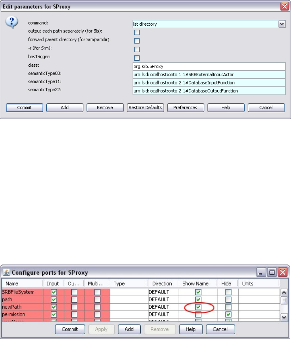The image size is (291, 339).
Task: Click the semanticType22 input field
Action: point(209,91)
